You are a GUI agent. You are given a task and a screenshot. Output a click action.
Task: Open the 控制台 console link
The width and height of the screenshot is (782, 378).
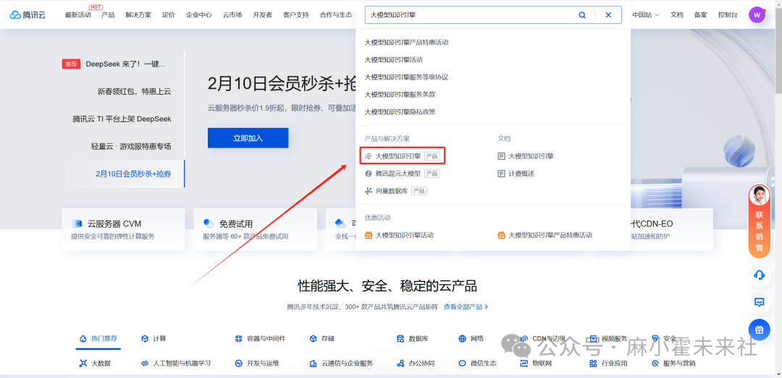tap(728, 15)
